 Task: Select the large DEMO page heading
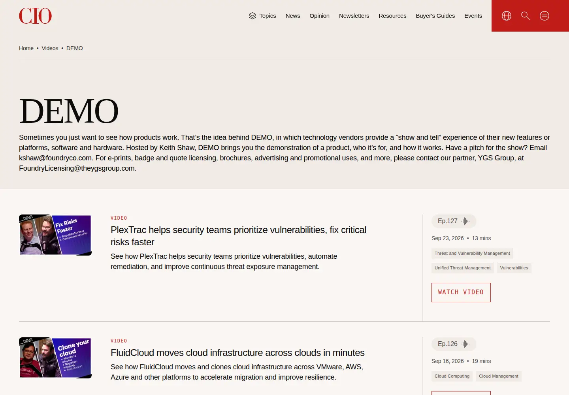69,111
